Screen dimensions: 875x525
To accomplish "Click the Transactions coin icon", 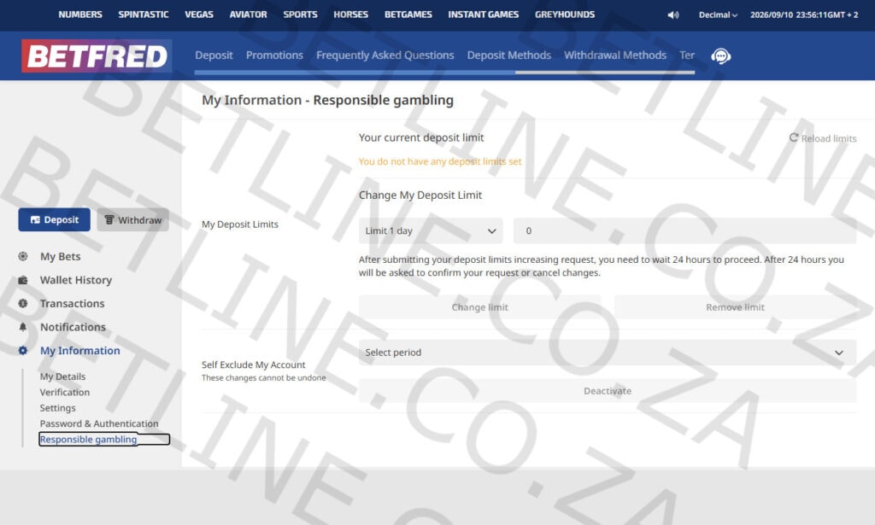I will click(x=23, y=303).
